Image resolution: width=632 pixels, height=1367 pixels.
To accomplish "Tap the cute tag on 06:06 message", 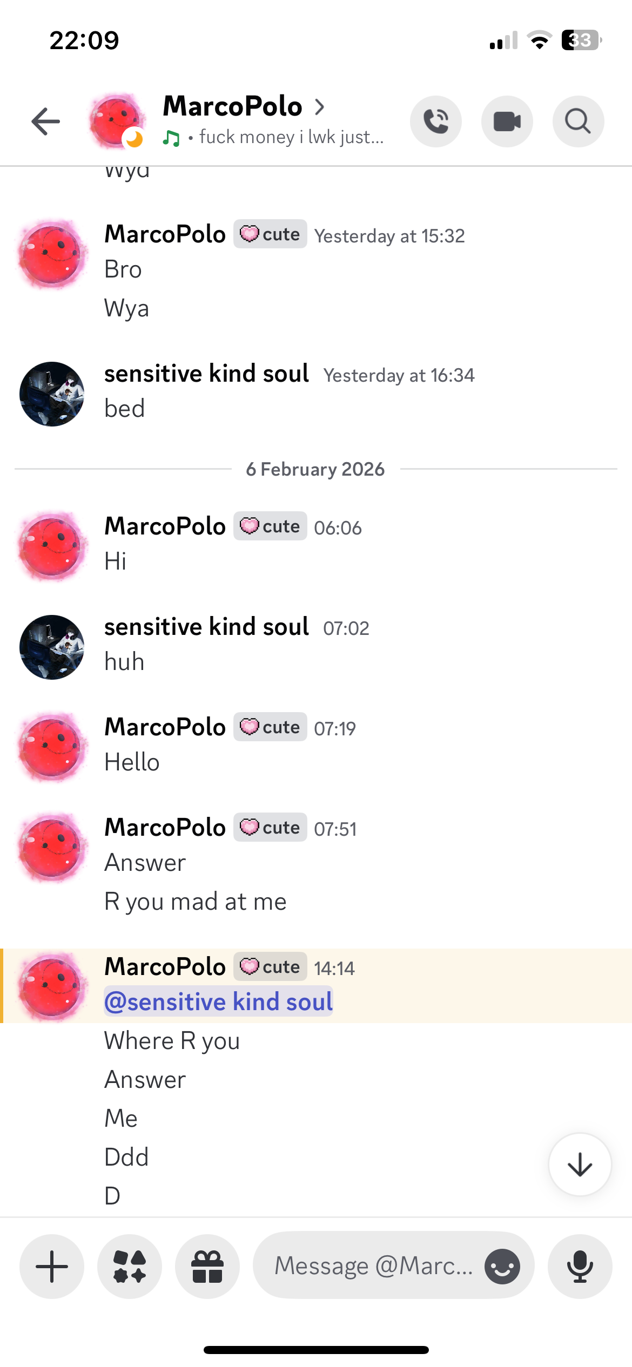I will point(270,526).
